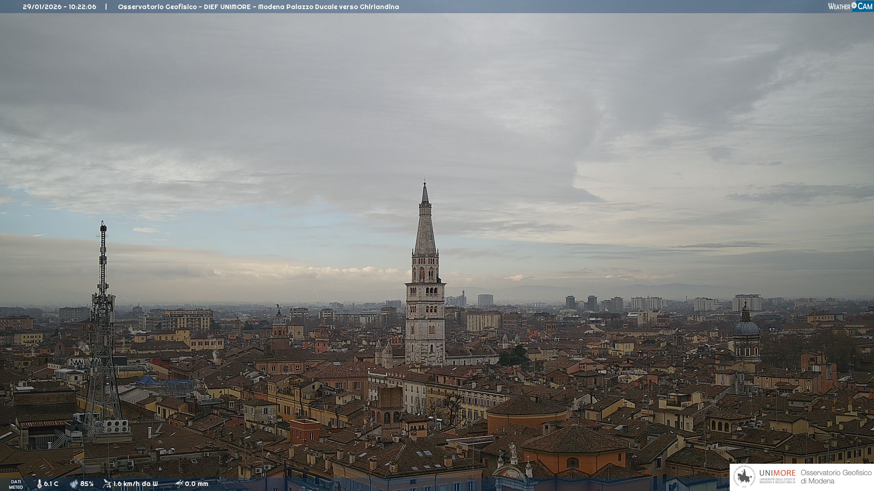Click the 1.6 km/h da W wind reading
Screen dimensions: 874x491
click(135, 484)
